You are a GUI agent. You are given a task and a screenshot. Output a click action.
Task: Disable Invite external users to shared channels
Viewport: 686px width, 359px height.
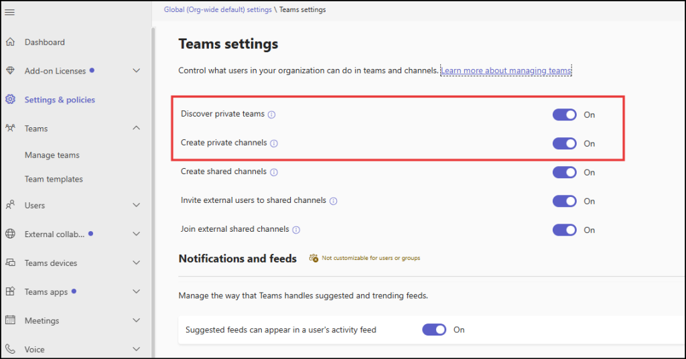(564, 201)
